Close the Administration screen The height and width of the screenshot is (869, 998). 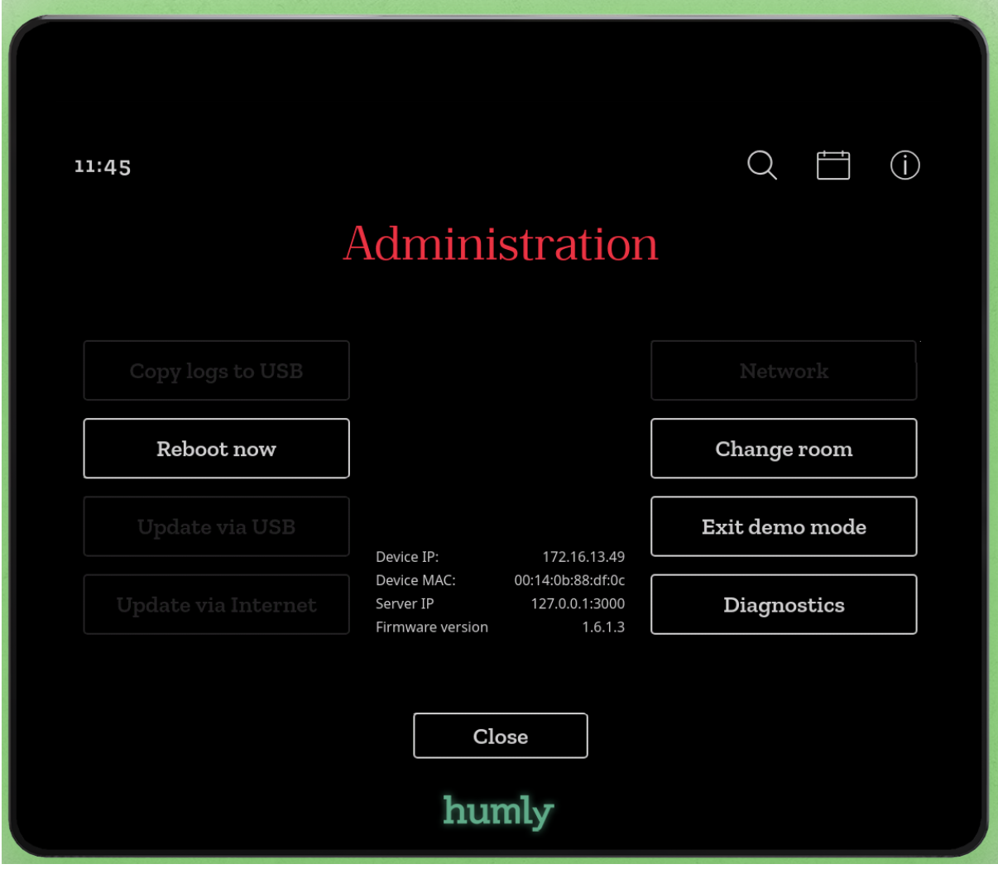click(500, 736)
